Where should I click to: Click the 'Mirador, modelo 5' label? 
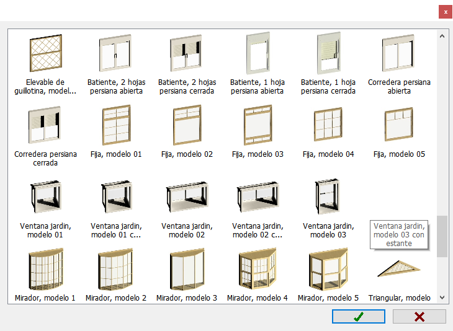tap(328, 298)
